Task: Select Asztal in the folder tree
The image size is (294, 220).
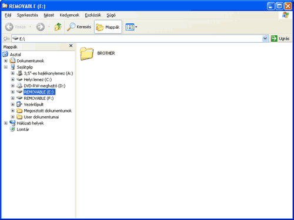Action: [x=15, y=55]
